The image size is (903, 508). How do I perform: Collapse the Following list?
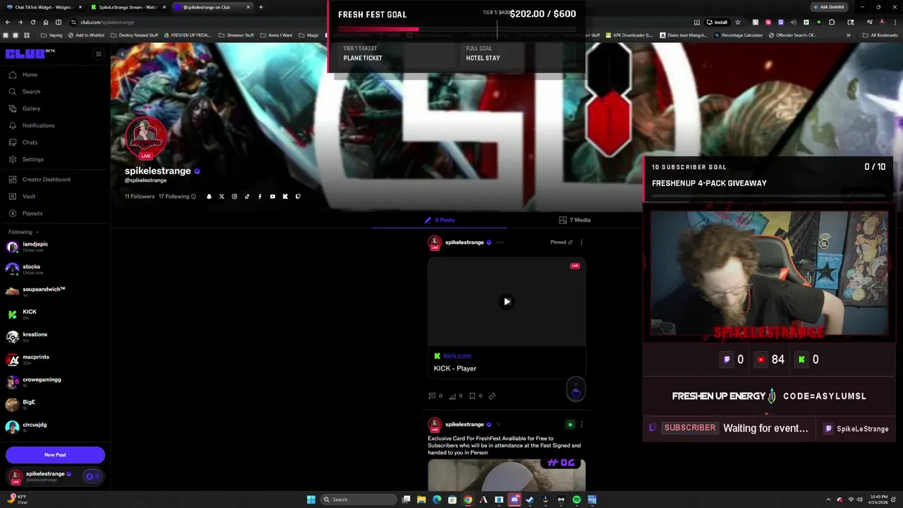[x=23, y=232]
